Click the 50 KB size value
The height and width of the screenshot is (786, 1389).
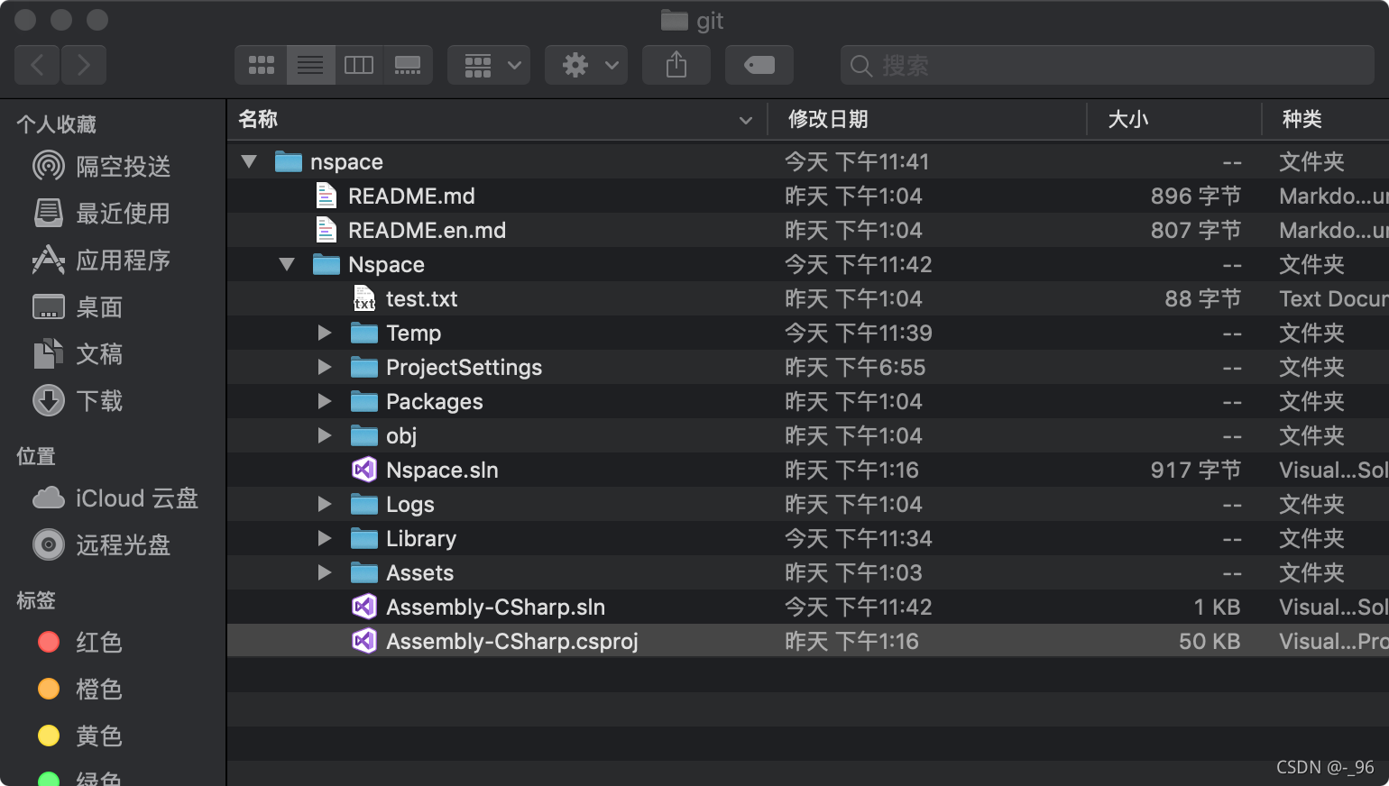(1210, 642)
